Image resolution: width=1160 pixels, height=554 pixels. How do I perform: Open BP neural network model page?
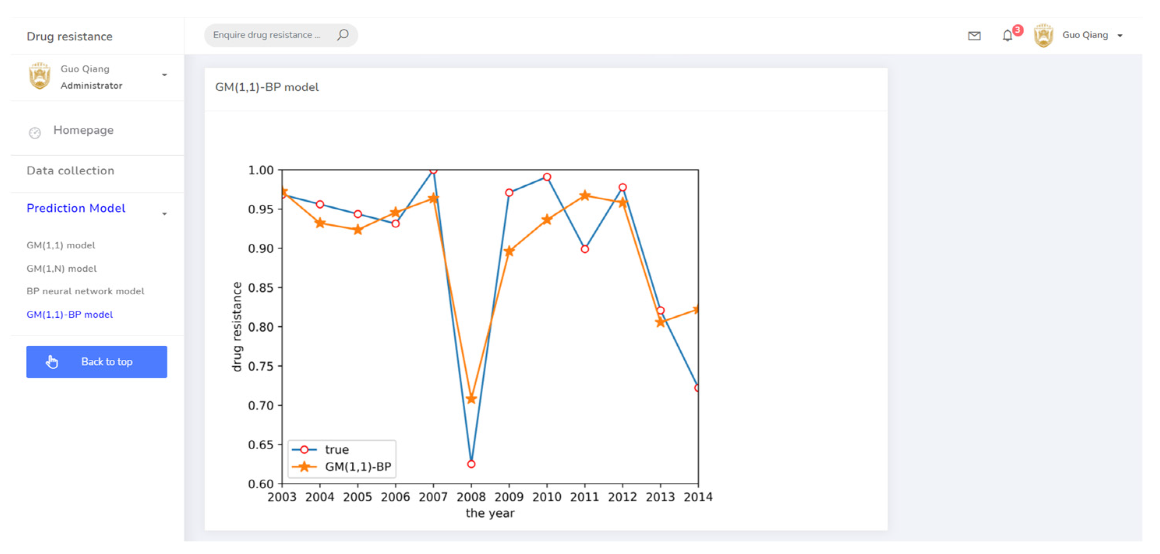click(x=86, y=291)
